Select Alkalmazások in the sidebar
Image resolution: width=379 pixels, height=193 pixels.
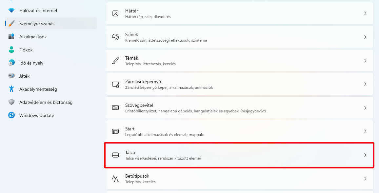pyautogui.click(x=33, y=37)
